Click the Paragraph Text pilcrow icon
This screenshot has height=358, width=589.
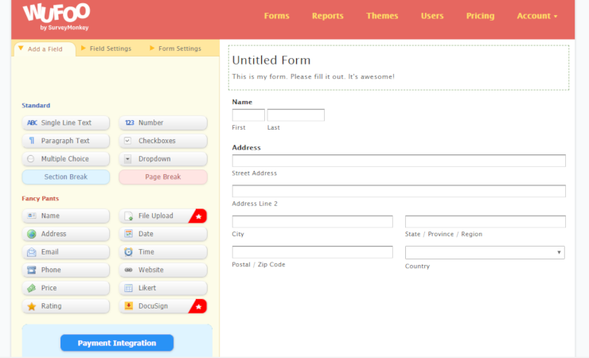click(32, 141)
